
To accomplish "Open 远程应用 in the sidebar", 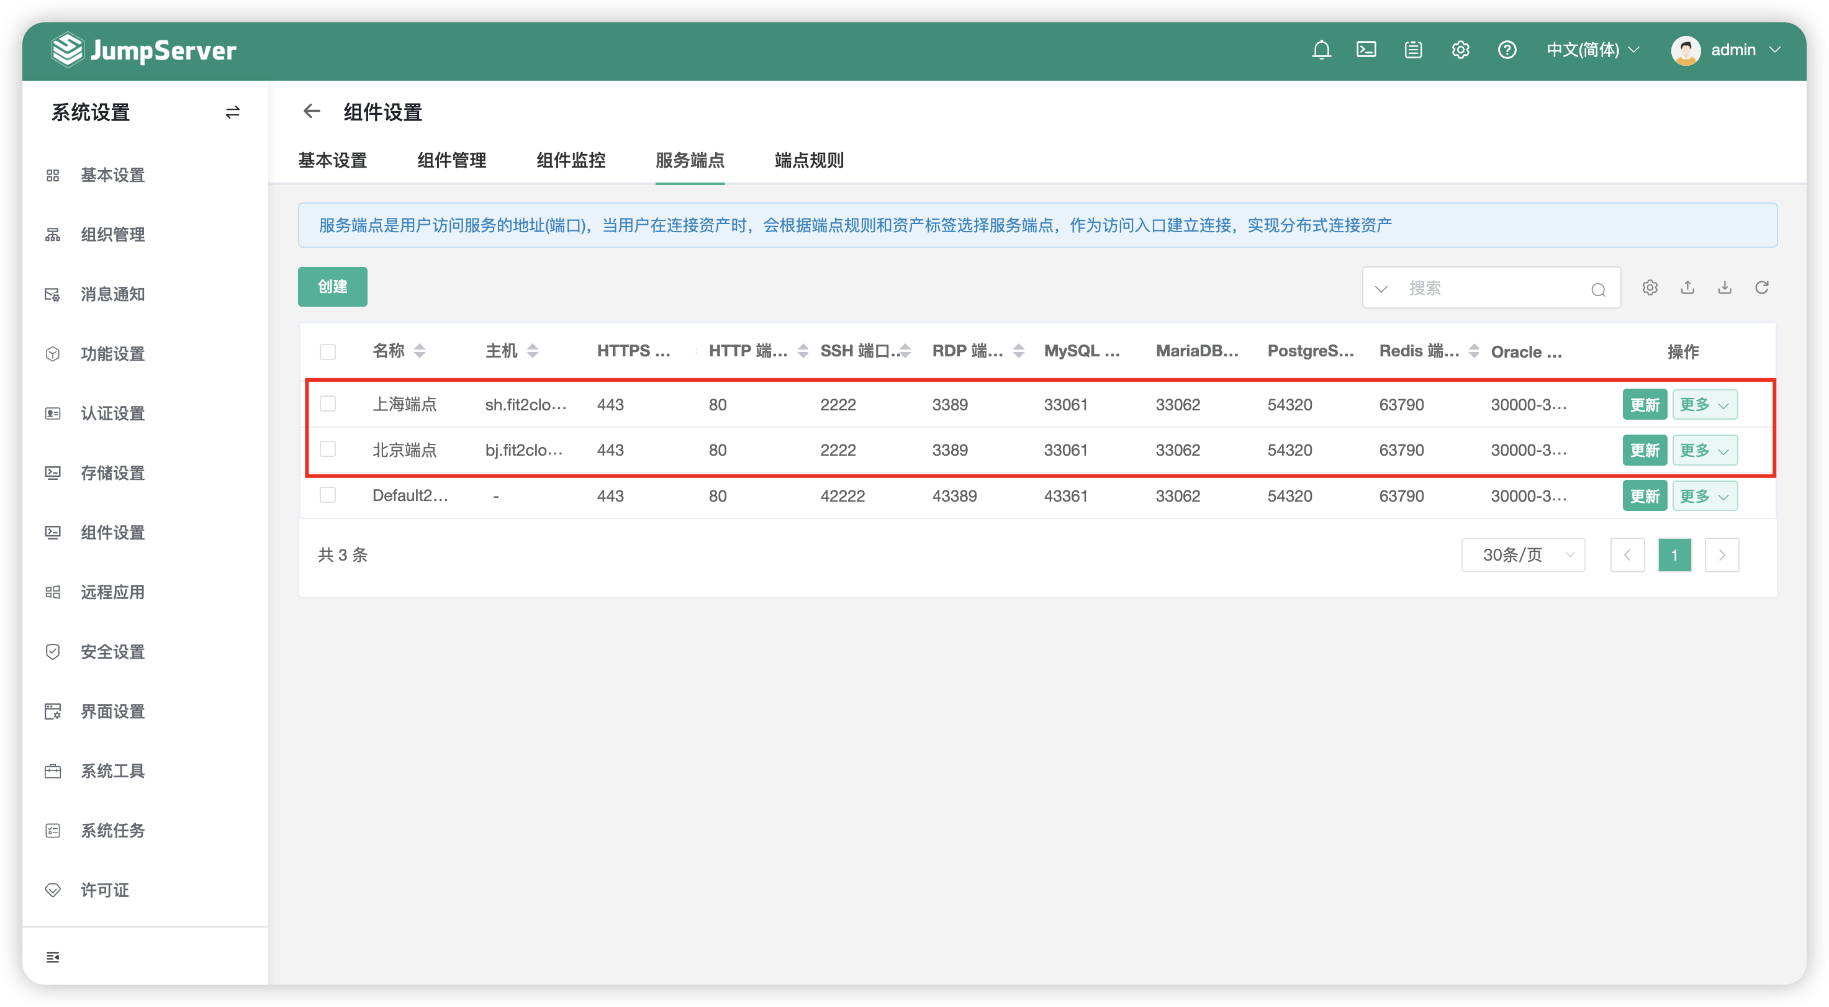I will click(112, 592).
